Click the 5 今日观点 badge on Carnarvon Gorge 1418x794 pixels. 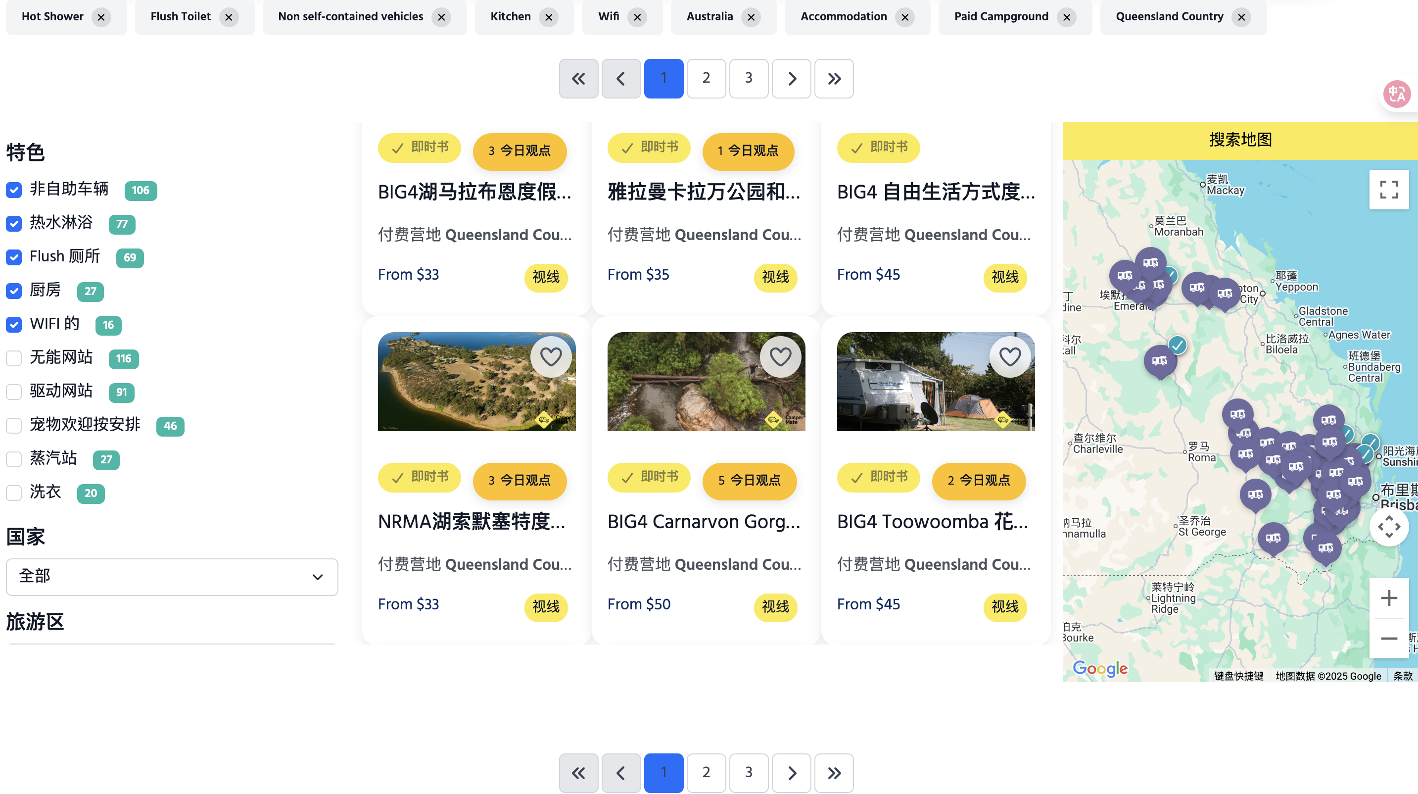pyautogui.click(x=749, y=481)
